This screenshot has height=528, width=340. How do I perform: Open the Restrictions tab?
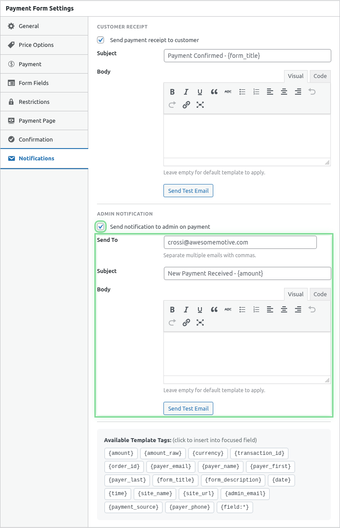point(44,102)
